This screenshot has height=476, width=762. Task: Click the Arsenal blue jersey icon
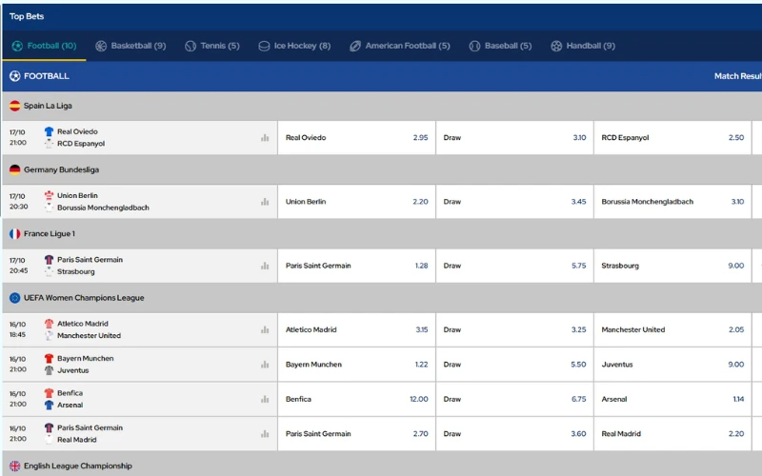(49, 405)
